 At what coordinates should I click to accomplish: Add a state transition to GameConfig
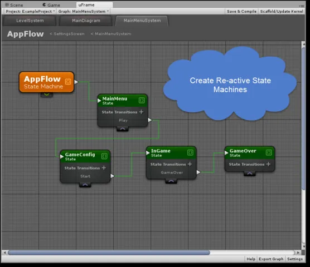[x=104, y=168]
